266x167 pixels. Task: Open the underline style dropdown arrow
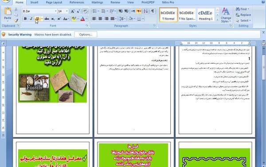pyautogui.click(x=42, y=19)
